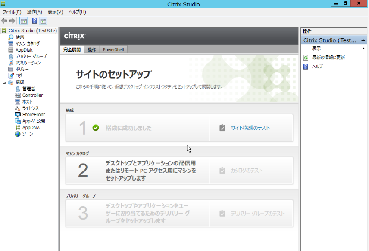Click the 検索 magnifier icon
This screenshot has height=251, width=369.
point(11,37)
